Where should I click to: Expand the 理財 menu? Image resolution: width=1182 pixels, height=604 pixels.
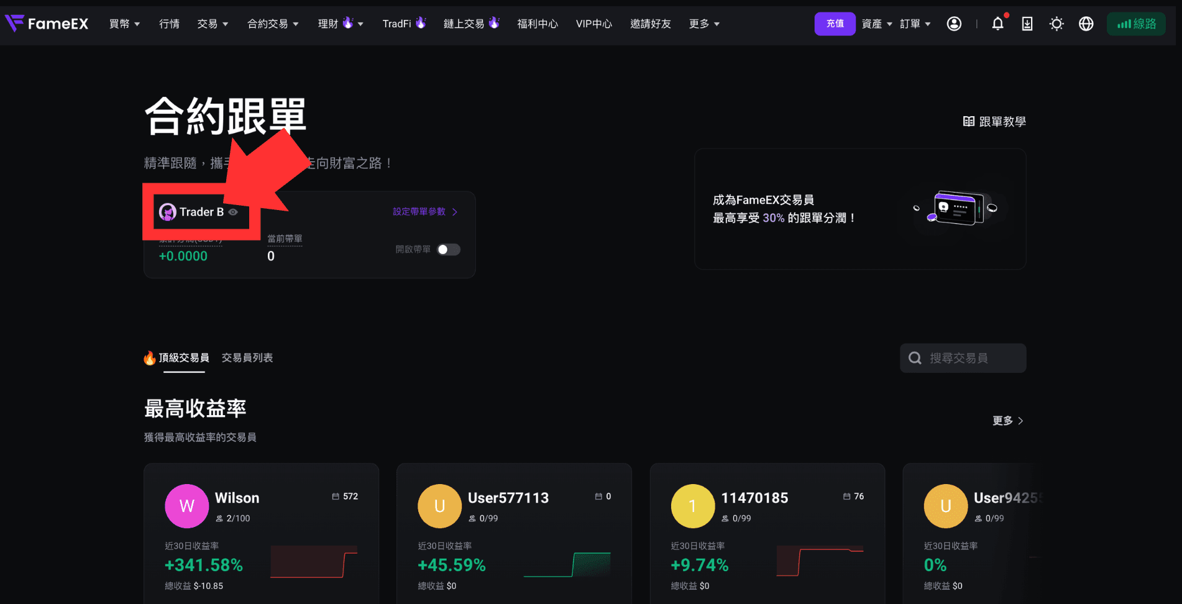(341, 24)
